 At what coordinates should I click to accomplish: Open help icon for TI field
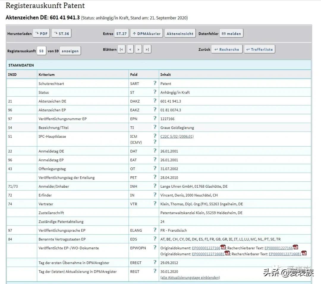(x=155, y=127)
